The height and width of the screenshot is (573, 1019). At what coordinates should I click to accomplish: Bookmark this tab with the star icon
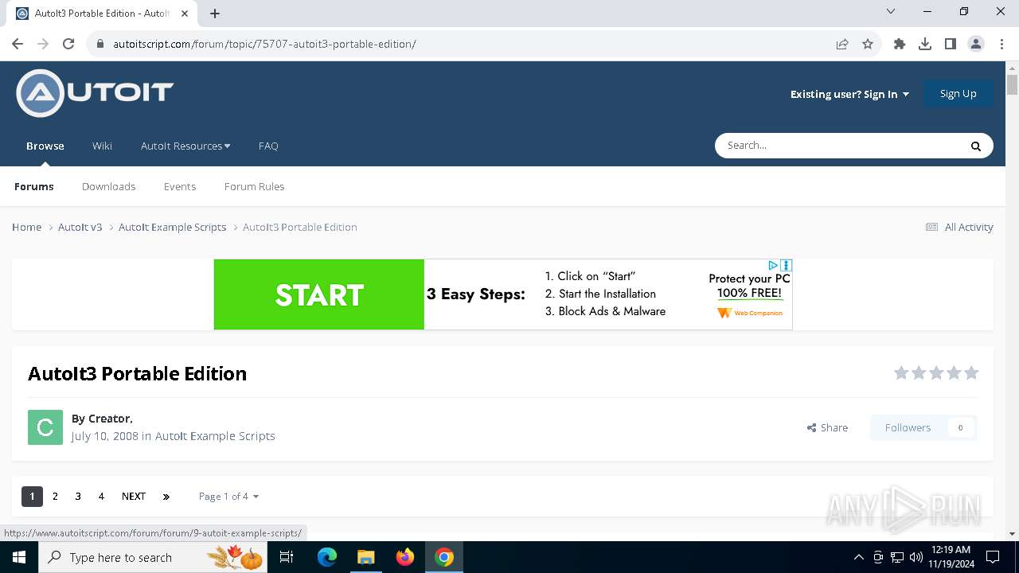[x=868, y=44]
